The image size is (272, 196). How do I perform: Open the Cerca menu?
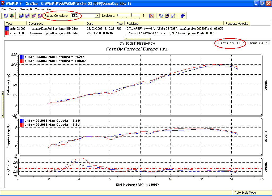[12, 9]
